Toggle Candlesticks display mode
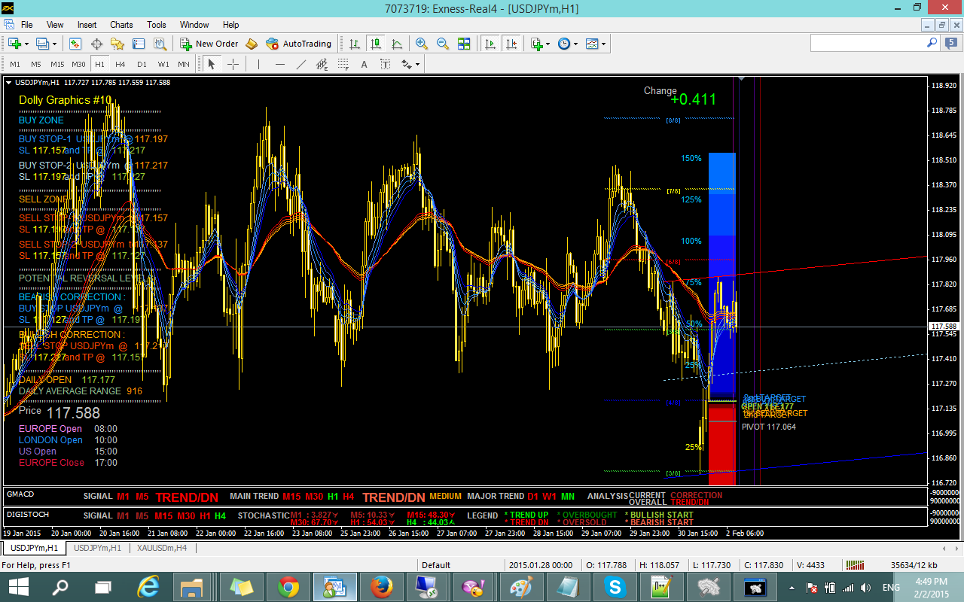 (375, 44)
